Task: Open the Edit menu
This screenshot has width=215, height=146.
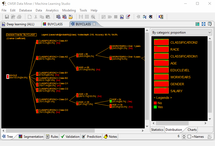Action: (13, 10)
